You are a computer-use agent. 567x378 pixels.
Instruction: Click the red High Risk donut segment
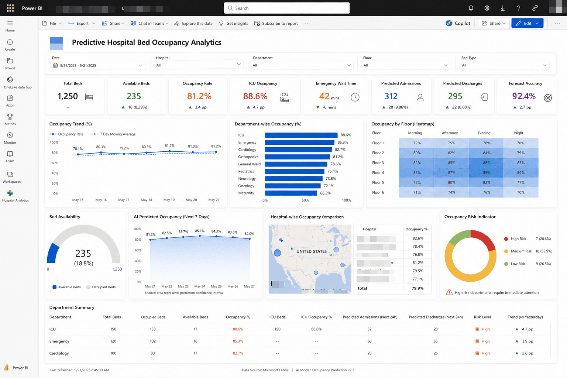point(484,240)
